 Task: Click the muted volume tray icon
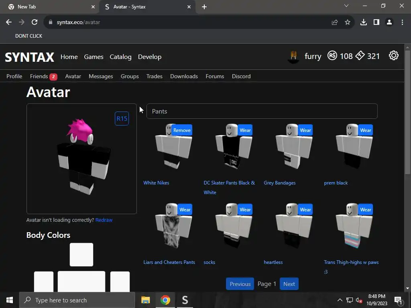point(359,300)
